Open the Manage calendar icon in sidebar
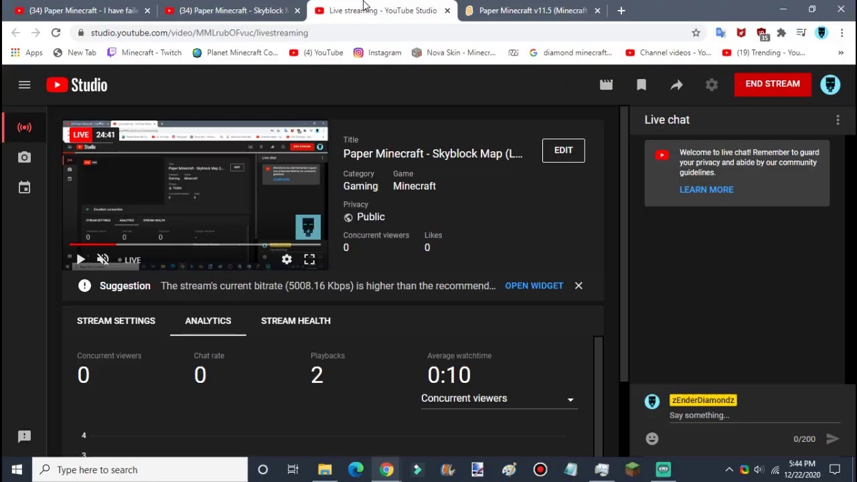 24,187
